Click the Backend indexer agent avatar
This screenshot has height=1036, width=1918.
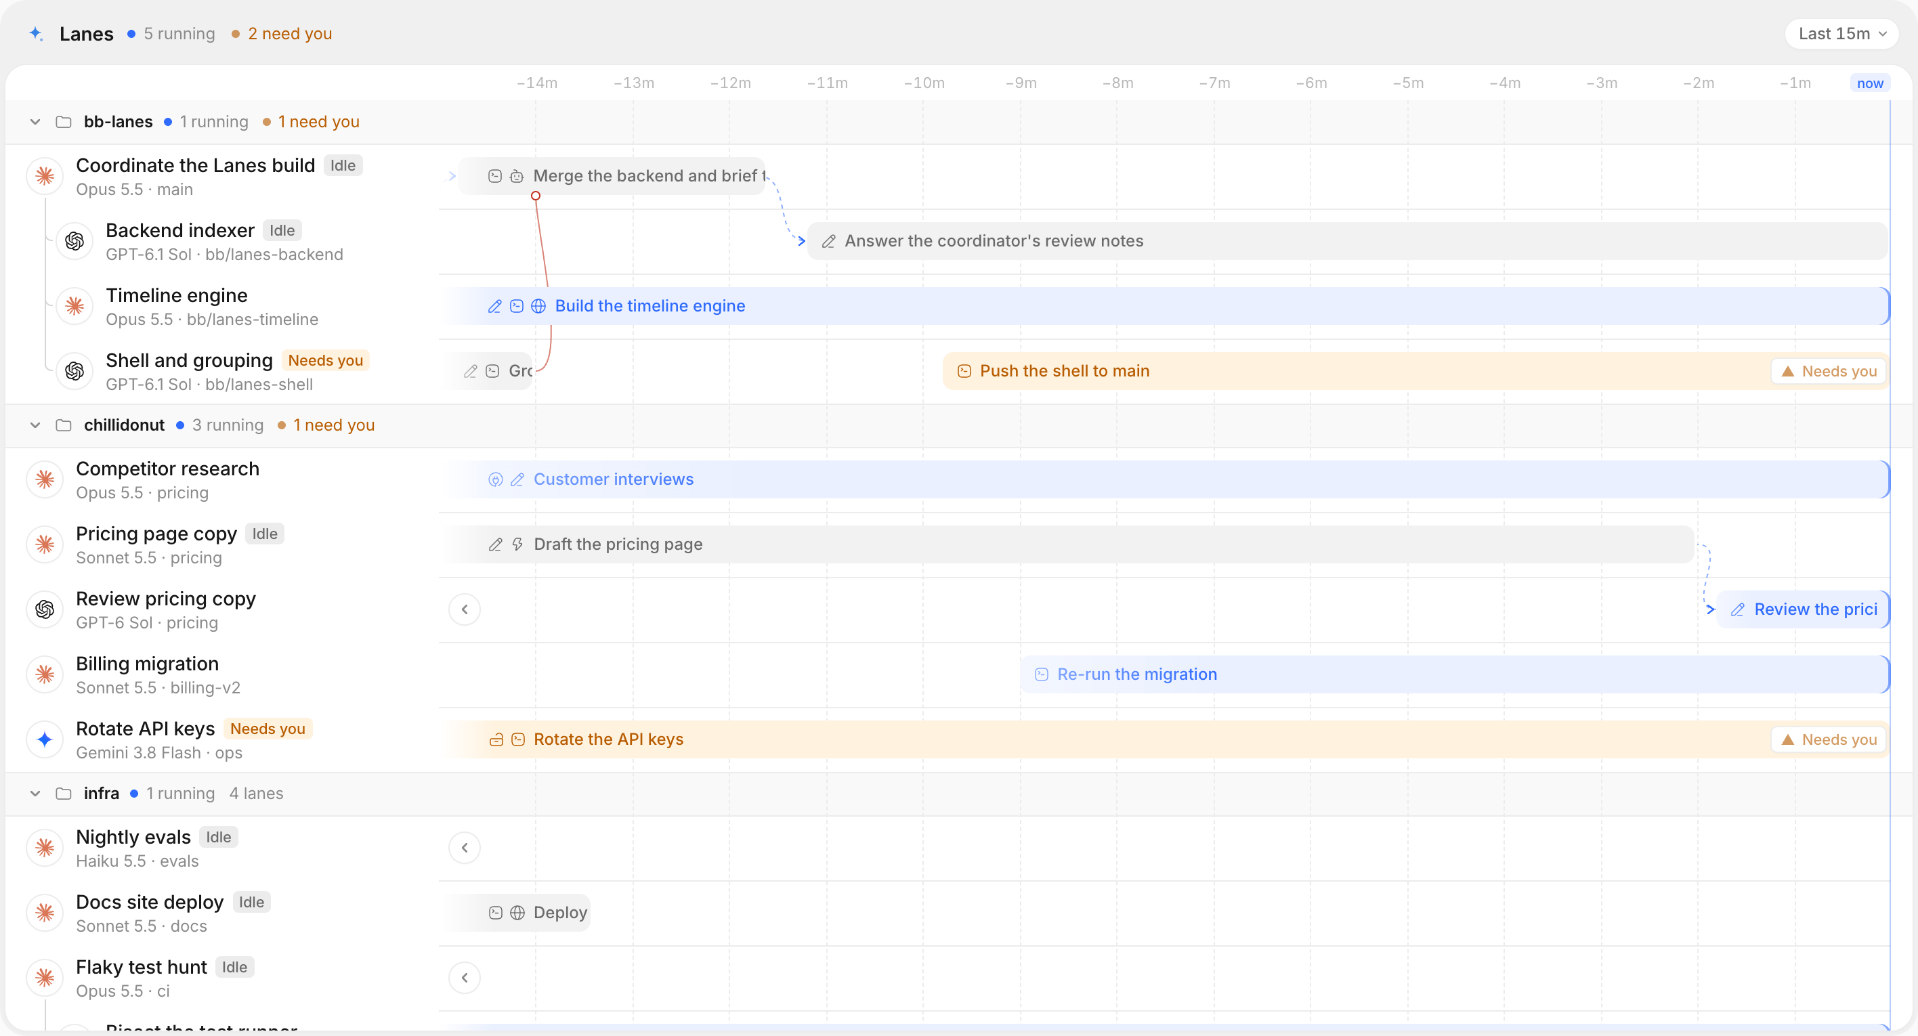pos(74,241)
